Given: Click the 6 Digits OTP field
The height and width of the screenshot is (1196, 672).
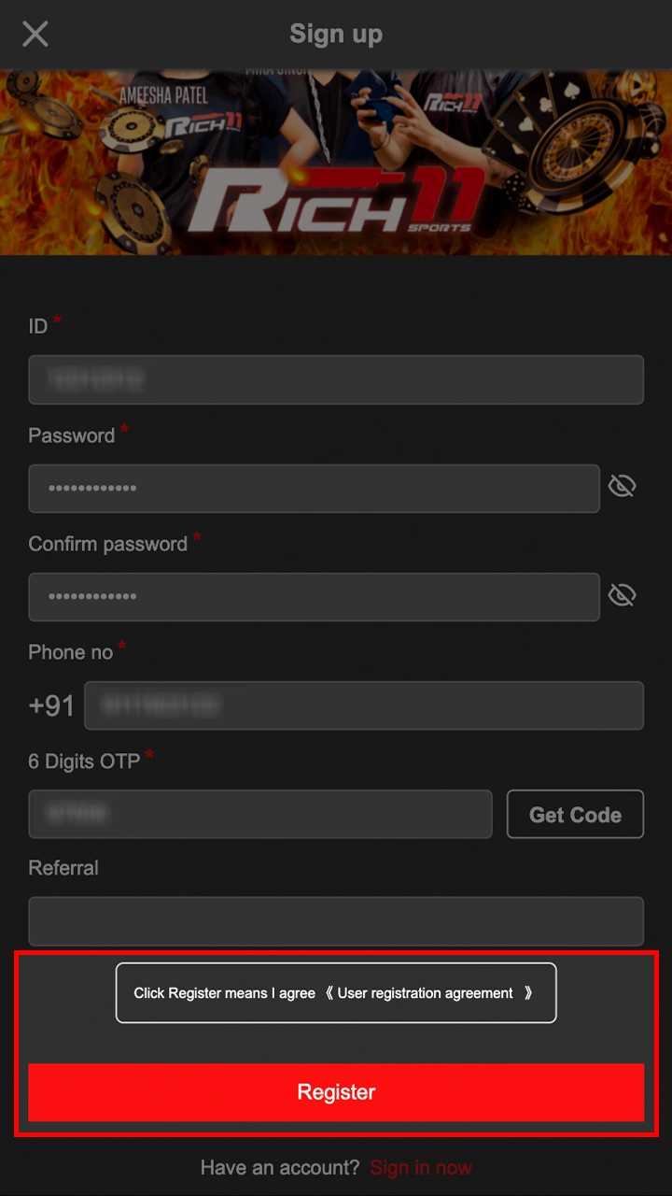Looking at the screenshot, I should [x=259, y=814].
